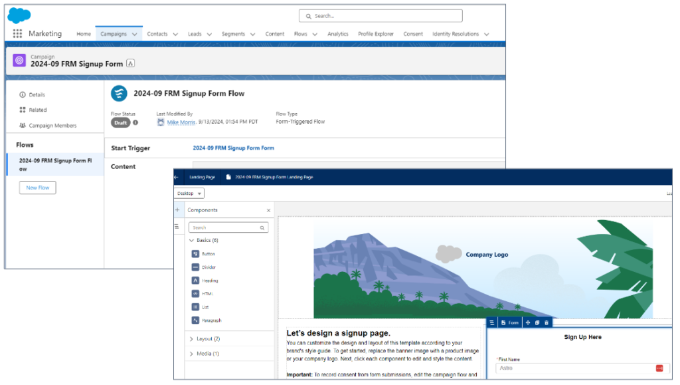This screenshot has height=385, width=680.
Task: Expand the Layout (2) section
Action: tap(192, 339)
